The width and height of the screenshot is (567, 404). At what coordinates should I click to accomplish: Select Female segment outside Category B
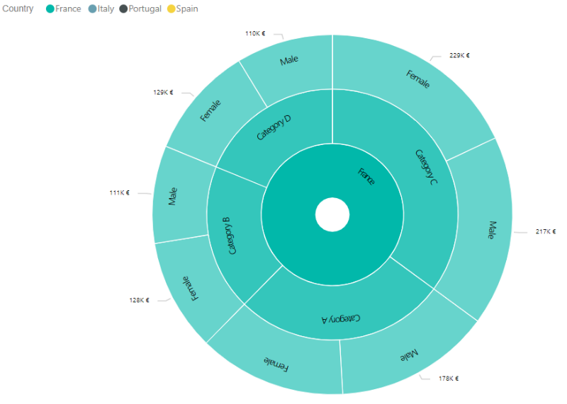click(189, 288)
